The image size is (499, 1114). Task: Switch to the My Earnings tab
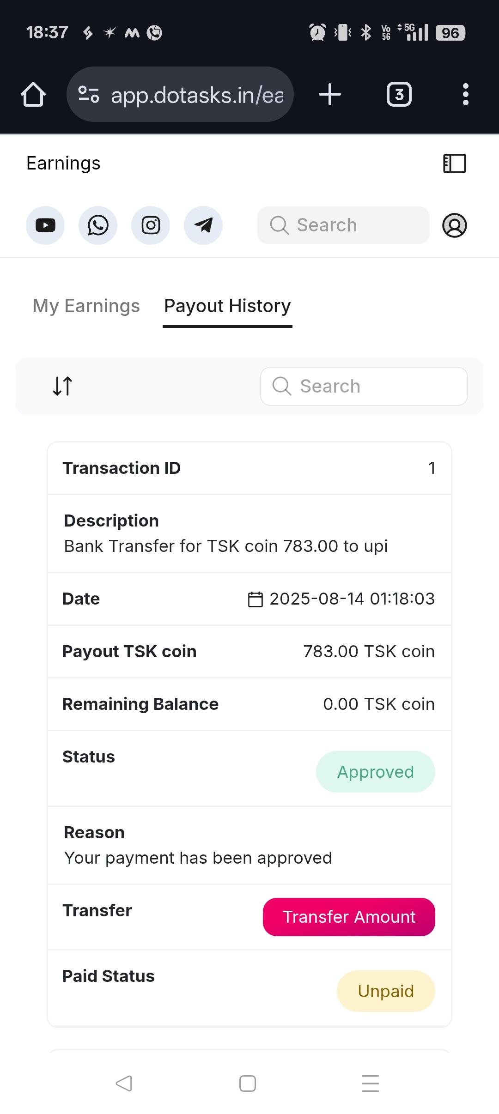tap(86, 306)
